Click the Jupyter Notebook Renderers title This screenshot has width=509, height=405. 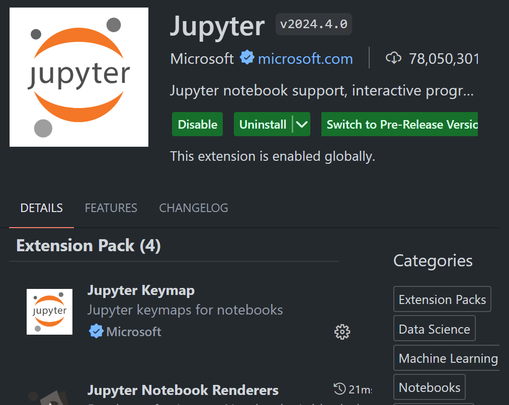(183, 390)
